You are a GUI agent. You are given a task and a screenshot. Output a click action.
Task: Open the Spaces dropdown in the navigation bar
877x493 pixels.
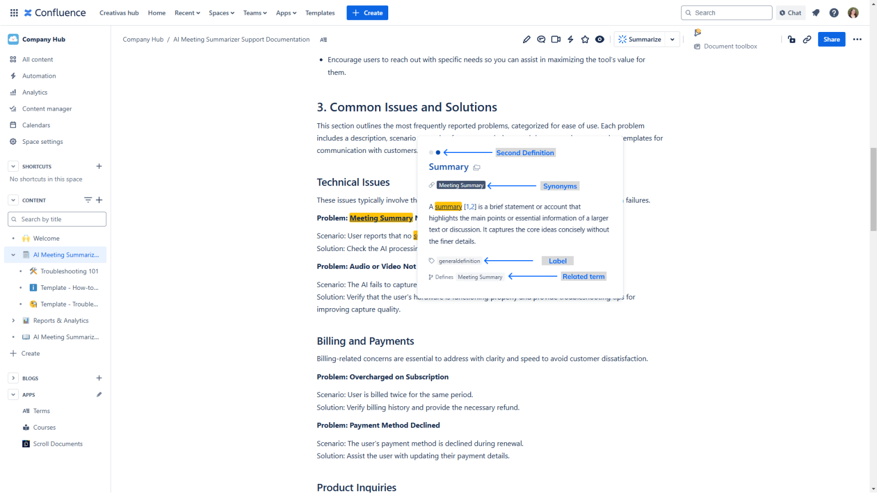221,13
